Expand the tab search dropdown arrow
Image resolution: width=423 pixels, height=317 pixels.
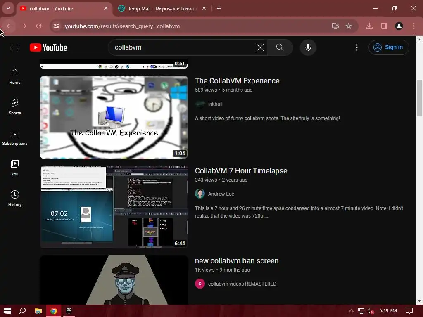point(8,8)
